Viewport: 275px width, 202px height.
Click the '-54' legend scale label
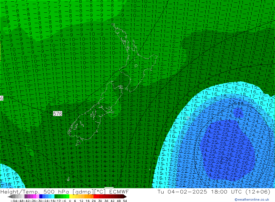coord(14,201)
